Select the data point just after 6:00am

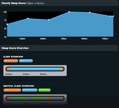[x=48, y=20]
